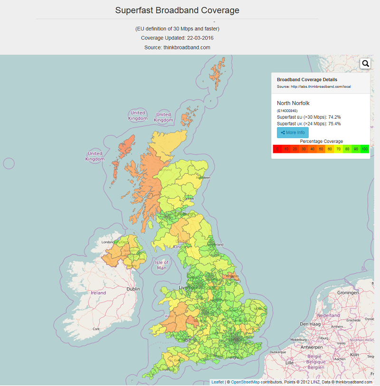This screenshot has height=386, width=380.
Task: Open the OpenStreetMap attribution link
Action: coord(245,382)
